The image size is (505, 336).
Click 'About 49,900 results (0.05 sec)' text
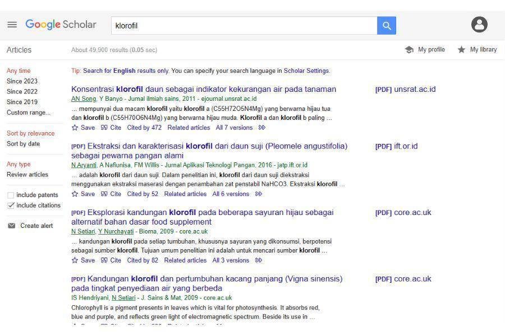click(114, 50)
